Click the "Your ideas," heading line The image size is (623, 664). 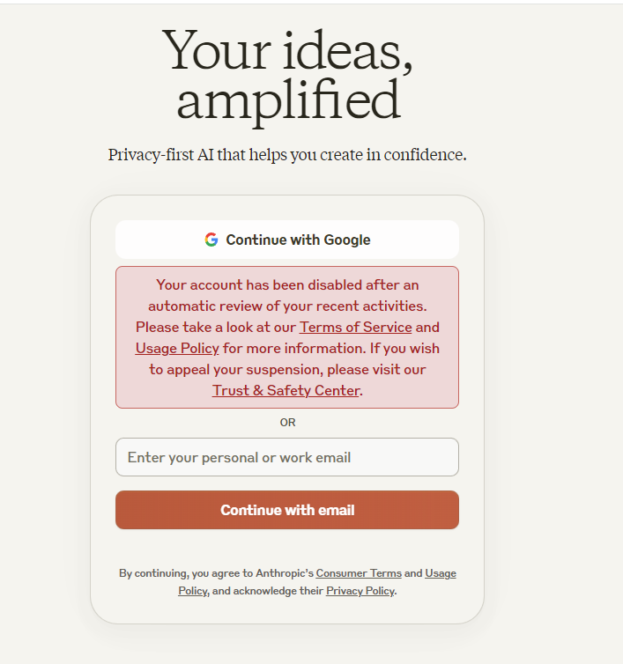pyautogui.click(x=287, y=51)
